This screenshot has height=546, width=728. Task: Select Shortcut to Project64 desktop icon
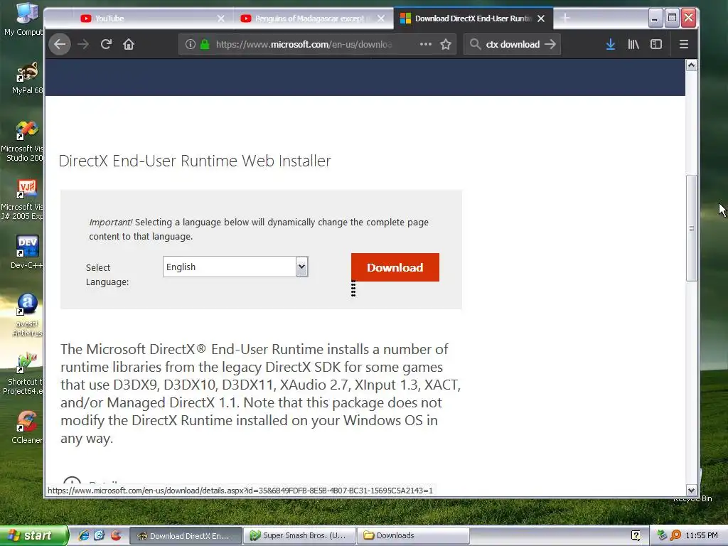coord(24,374)
